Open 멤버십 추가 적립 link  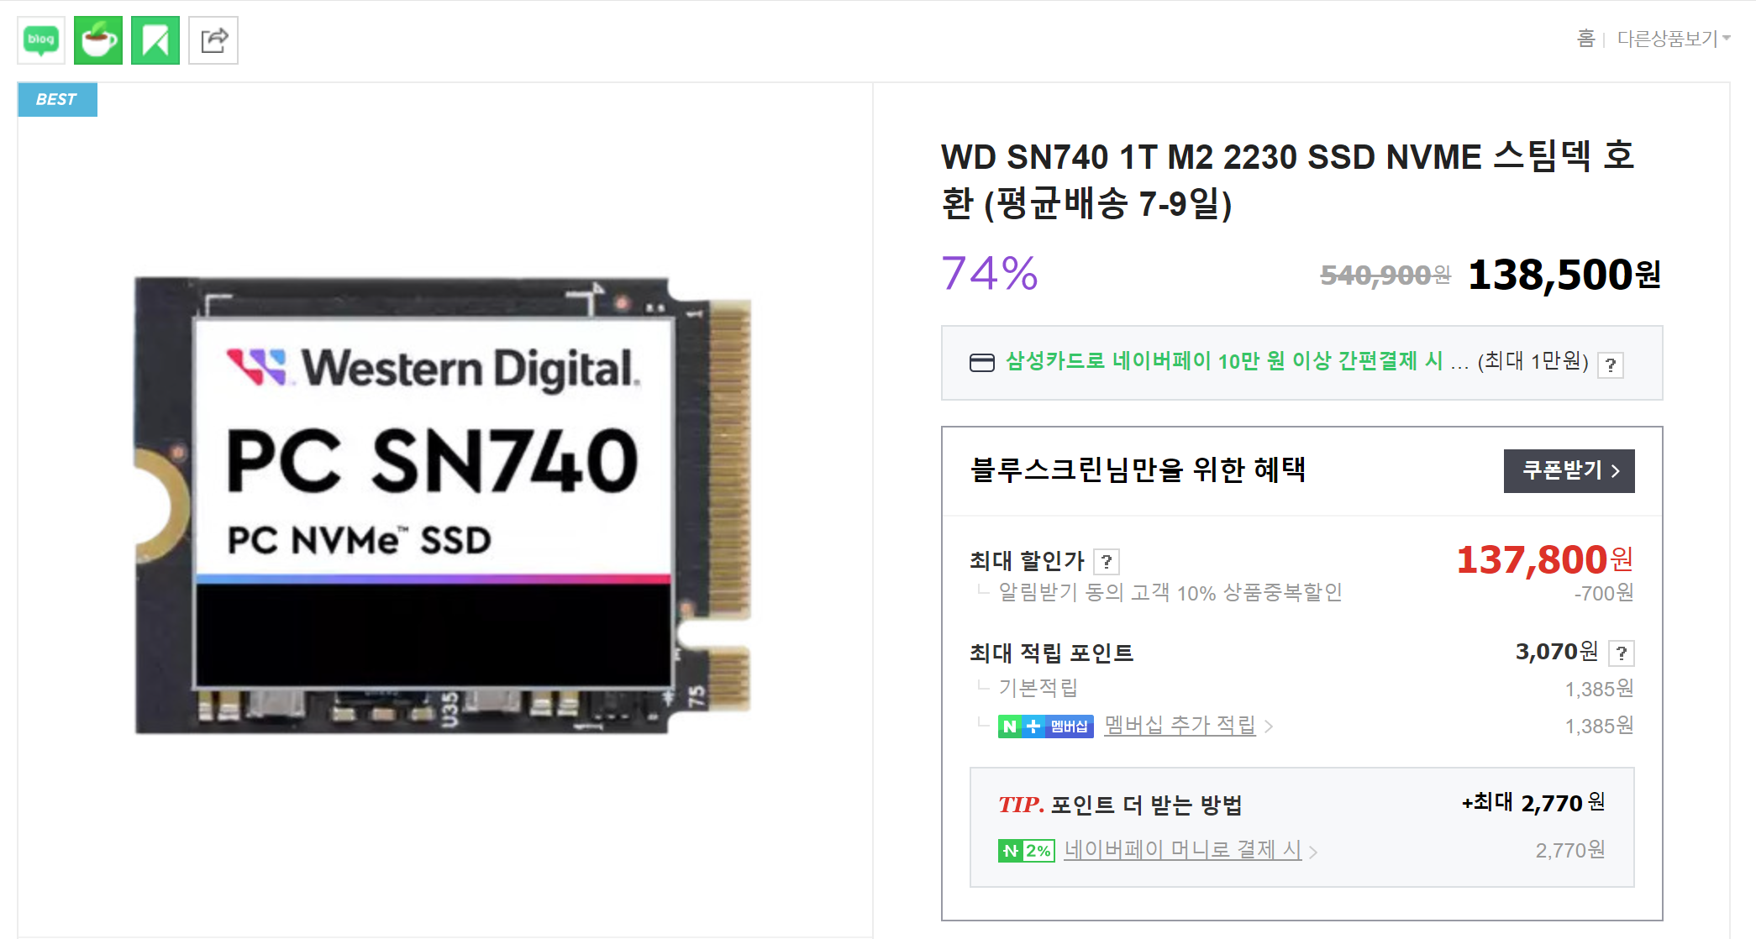1180,725
